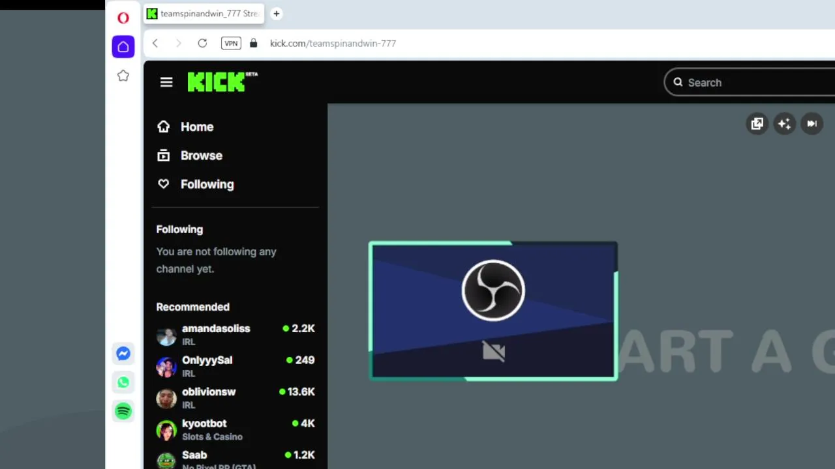This screenshot has height=469, width=835.
Task: Click the purple Opera home sidebar icon
Action: [x=123, y=47]
